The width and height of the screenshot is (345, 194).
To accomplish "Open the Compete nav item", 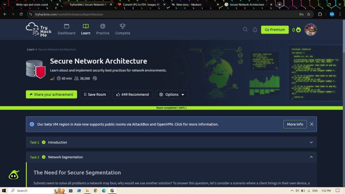I will click(x=122, y=29).
